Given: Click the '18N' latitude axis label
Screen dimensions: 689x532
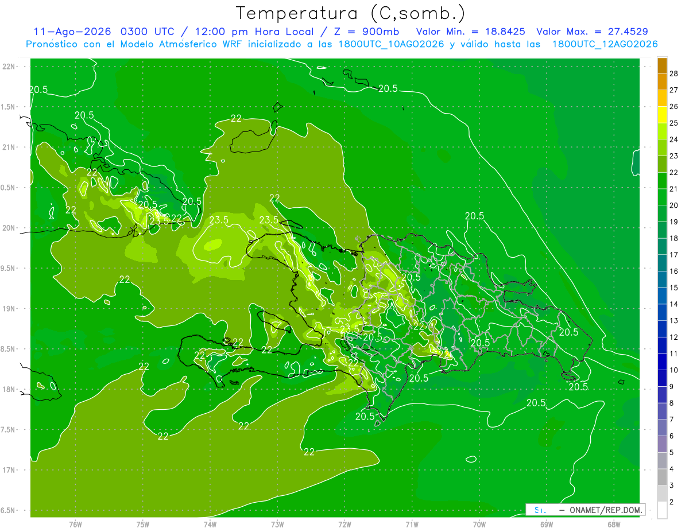Looking at the screenshot, I should coord(9,390).
